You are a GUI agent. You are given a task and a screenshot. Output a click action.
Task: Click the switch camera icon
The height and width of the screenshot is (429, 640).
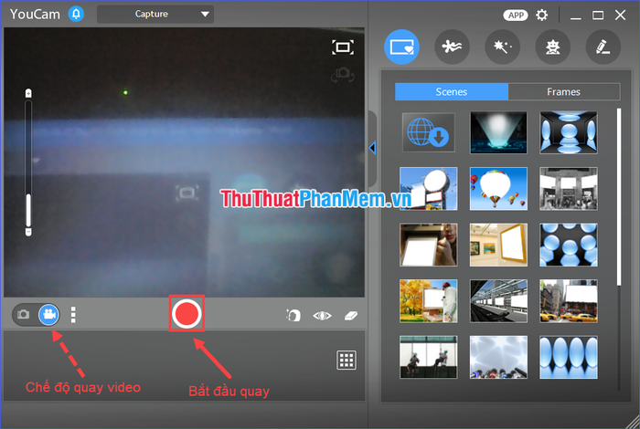[343, 75]
